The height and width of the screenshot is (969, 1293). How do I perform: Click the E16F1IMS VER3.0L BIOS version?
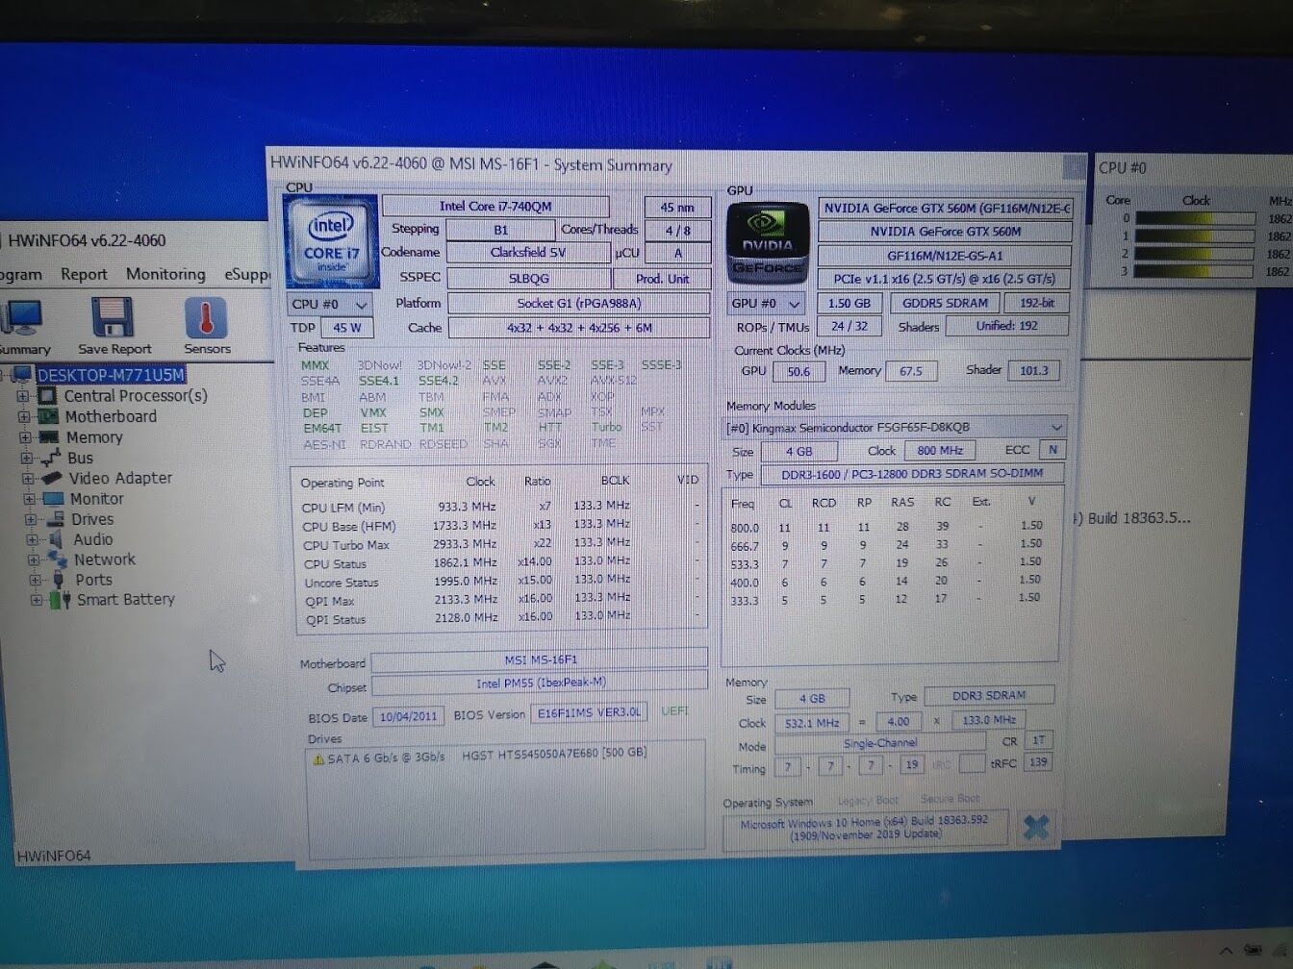(589, 712)
